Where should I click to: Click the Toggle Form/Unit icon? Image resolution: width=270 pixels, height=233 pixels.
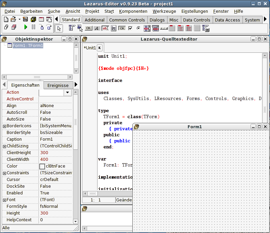49,19
